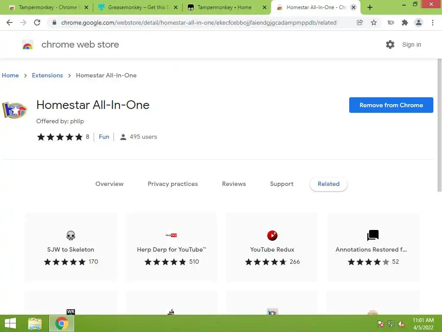Open the Chrome three-dot menu
The height and width of the screenshot is (332, 442).
point(433,22)
